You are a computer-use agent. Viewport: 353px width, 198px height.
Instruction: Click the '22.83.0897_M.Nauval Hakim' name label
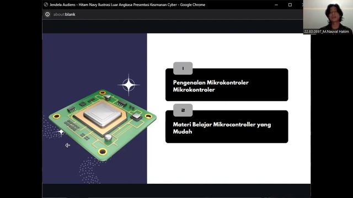pyautogui.click(x=327, y=32)
